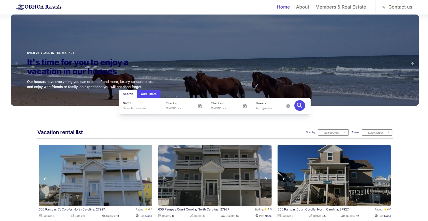Click the OBHOA Rentals logo
Screen dimensions: 428x221
39,7
